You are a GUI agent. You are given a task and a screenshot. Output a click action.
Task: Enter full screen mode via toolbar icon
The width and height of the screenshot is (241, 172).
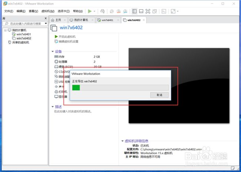(x=148, y=11)
